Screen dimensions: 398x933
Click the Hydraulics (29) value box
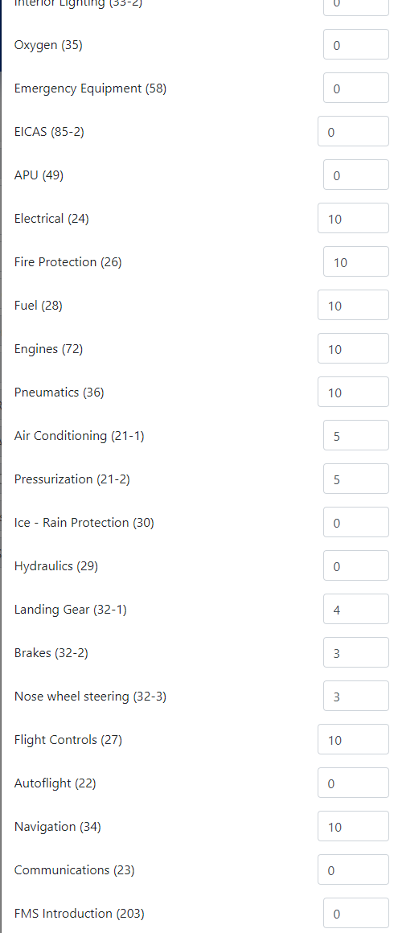point(355,566)
